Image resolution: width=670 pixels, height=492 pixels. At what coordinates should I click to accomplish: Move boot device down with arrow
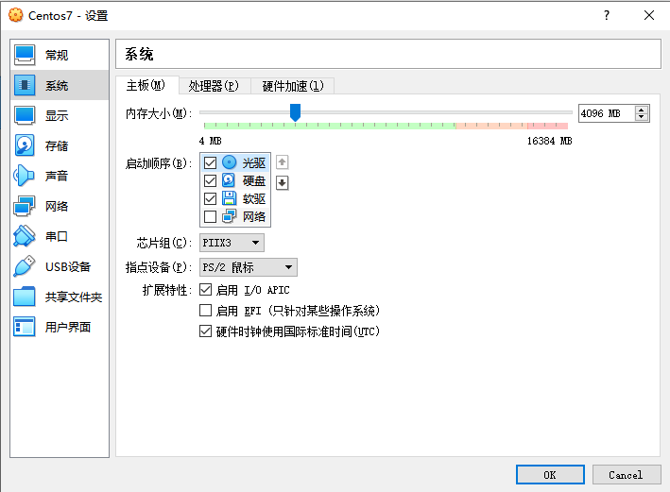282,183
